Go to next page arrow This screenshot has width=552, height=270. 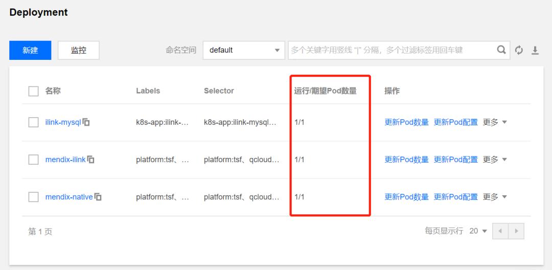pyautogui.click(x=516, y=231)
